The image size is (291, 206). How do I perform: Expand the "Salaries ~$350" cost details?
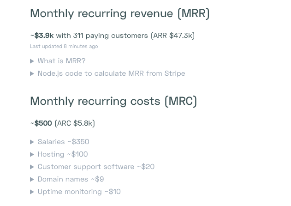tap(63, 142)
